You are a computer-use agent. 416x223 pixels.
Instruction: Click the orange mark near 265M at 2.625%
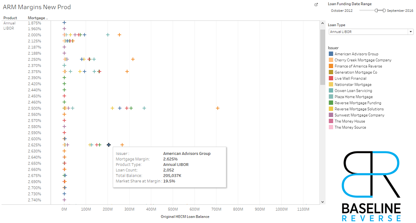[122, 144]
